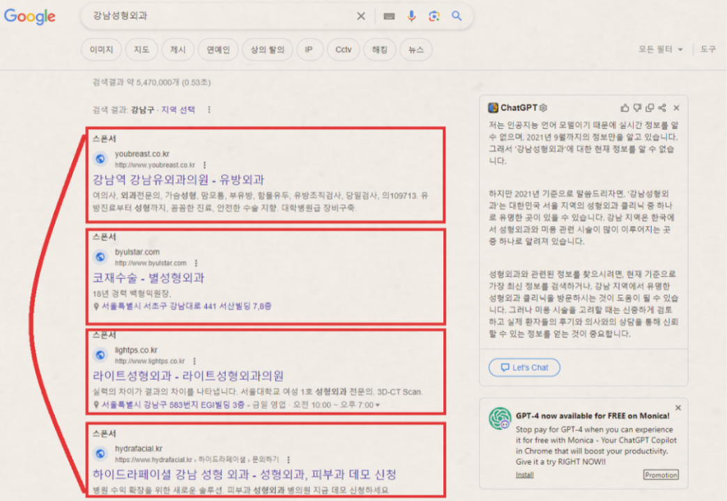
Task: Select the 뉴스 filter chip
Action: point(416,49)
